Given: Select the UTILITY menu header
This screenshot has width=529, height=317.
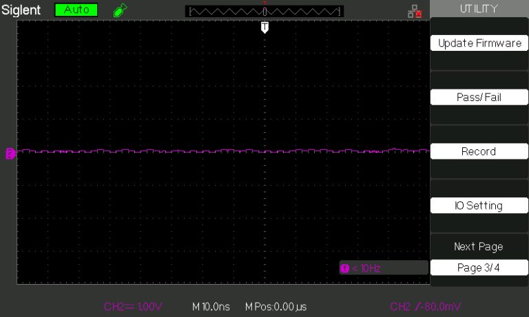Looking at the screenshot, I should [x=479, y=8].
